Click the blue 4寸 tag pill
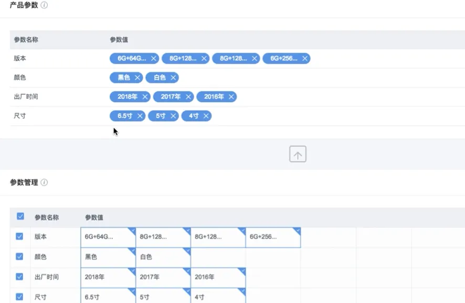The height and width of the screenshot is (303, 465). (196, 116)
